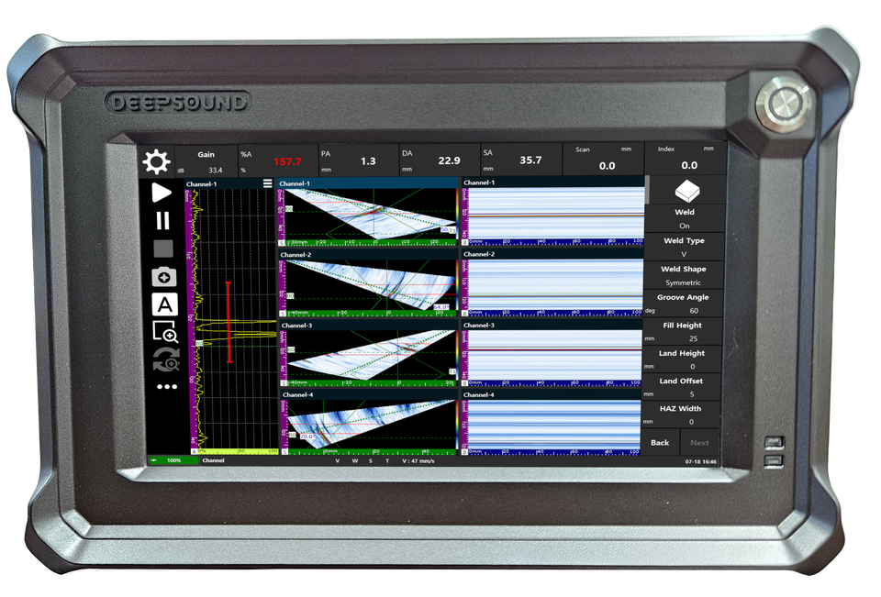Image resolution: width=881 pixels, height=597 pixels.
Task: Click the 54.0° angle label in Channel-2
Action: click(441, 307)
